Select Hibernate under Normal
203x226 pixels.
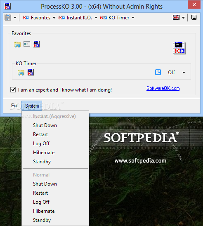click(x=55, y=211)
